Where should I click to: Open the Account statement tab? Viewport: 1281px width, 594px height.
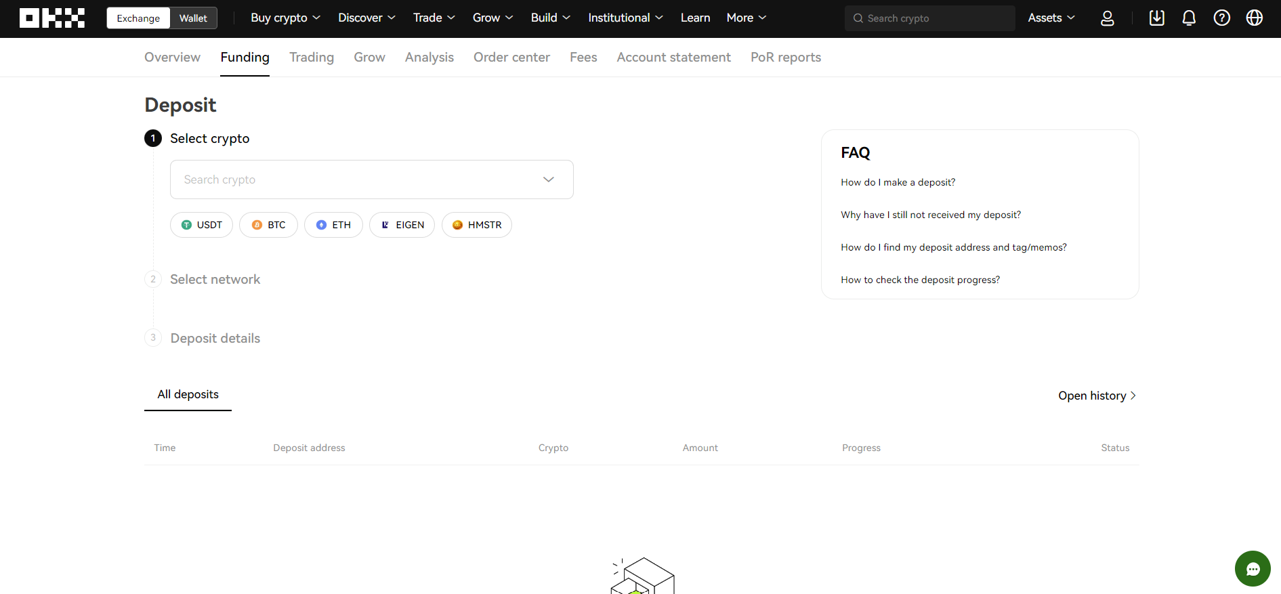[x=673, y=58]
